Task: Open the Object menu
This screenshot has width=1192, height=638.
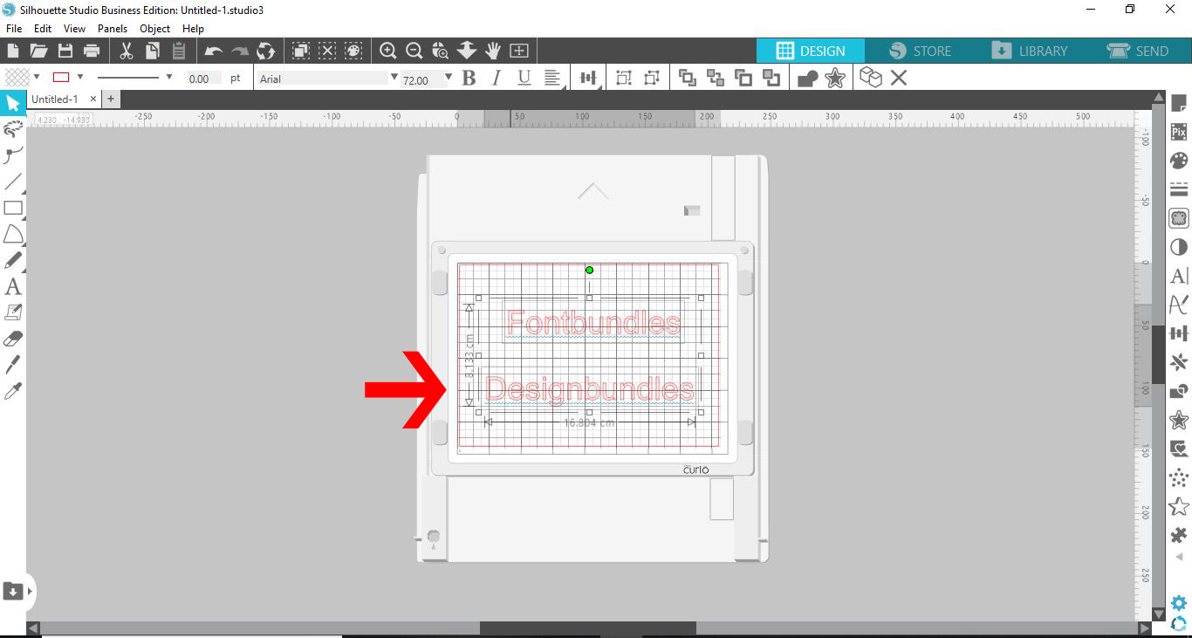Action: coord(155,28)
